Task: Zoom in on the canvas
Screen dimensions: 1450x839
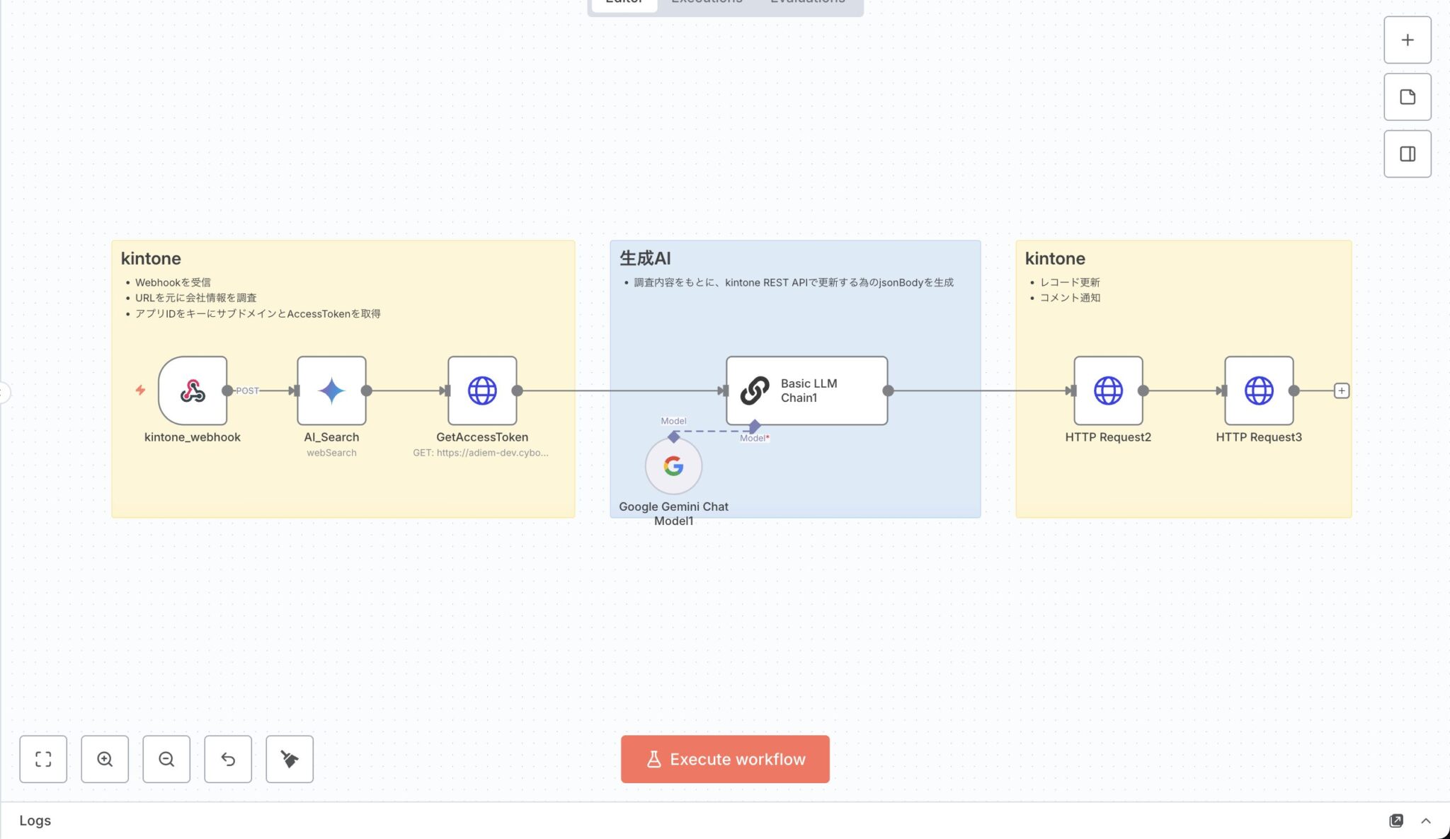Action: click(x=105, y=759)
